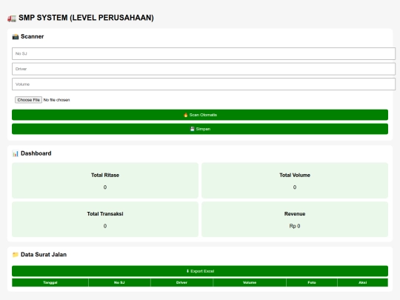Click the Dashboard section heading
The height and width of the screenshot is (300, 400).
pos(36,153)
